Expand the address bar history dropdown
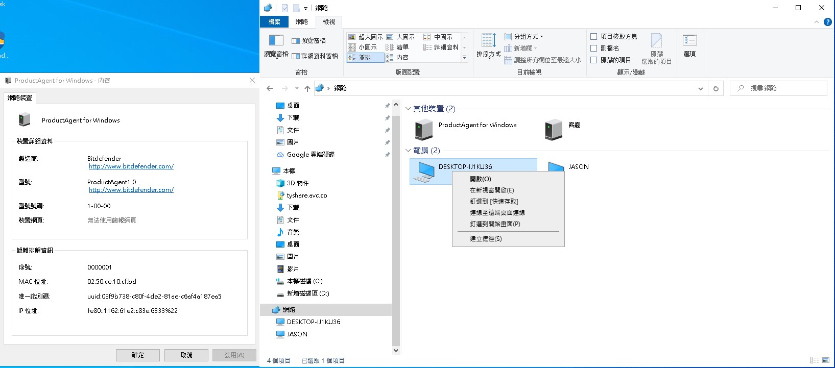 700,88
